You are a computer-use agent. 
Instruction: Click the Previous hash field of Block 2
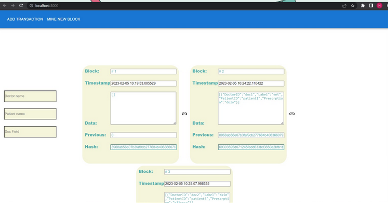point(251,136)
